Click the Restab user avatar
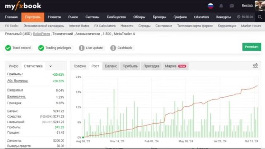Image resolution: width=265 pixels, height=149 pixels. (x=260, y=6)
